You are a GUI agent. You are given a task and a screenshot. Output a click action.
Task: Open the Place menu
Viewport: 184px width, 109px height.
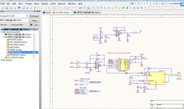(37, 4)
